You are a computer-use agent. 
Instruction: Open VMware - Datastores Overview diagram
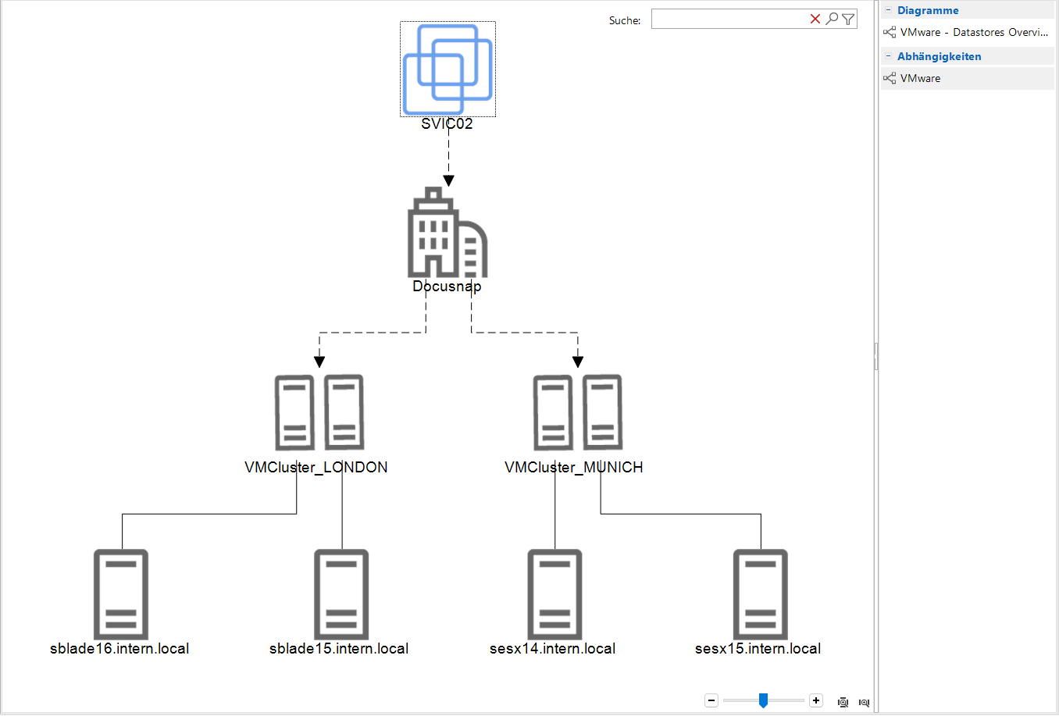pyautogui.click(x=968, y=32)
